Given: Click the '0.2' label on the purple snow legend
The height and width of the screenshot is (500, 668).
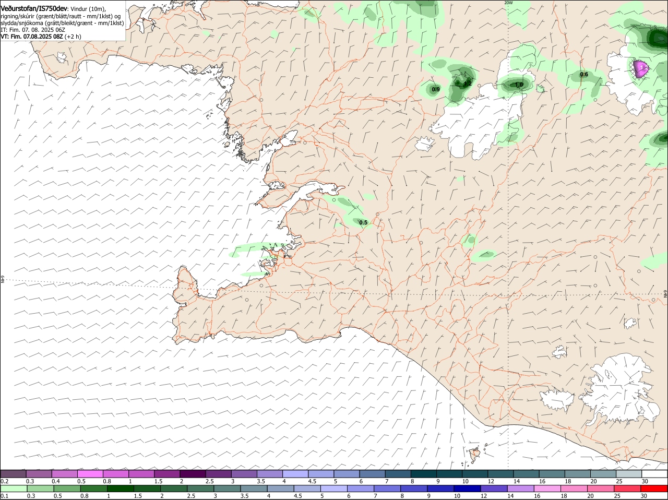Looking at the screenshot, I should (4, 481).
